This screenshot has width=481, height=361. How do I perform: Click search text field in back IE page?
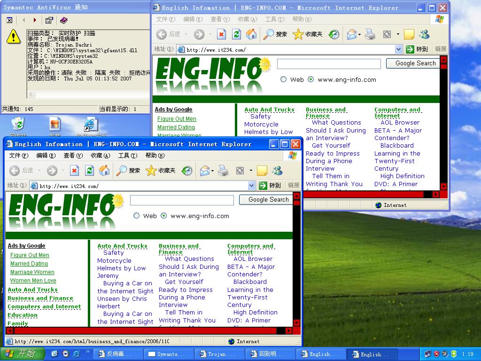click(329, 64)
